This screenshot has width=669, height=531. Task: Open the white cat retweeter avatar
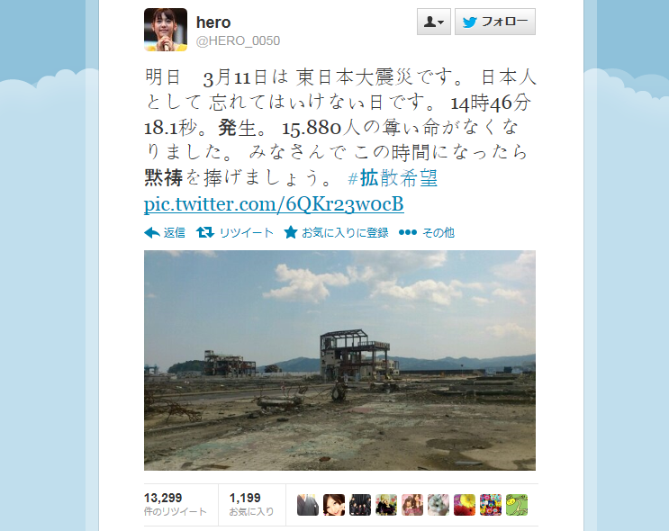tap(438, 505)
